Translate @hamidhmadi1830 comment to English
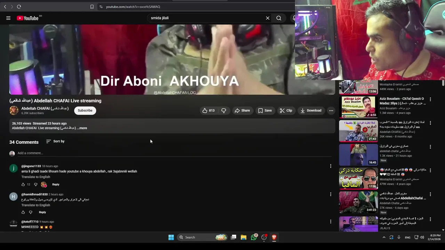This screenshot has height=250, width=445. 36,205
